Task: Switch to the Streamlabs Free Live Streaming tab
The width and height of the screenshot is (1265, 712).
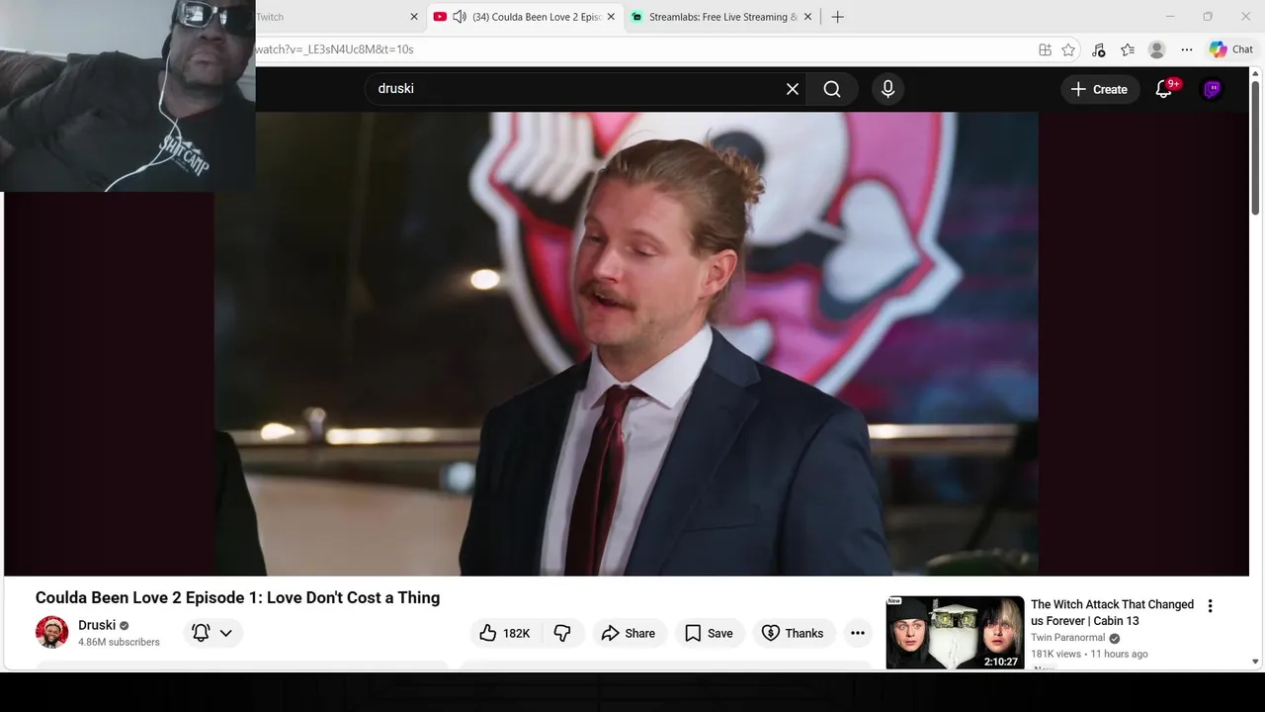Action: pyautogui.click(x=721, y=17)
